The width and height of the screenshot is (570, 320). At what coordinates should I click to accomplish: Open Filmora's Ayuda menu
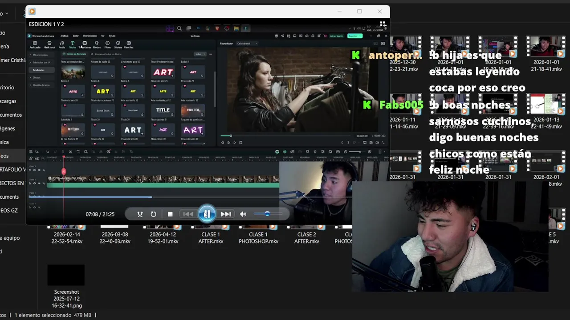pyautogui.click(x=112, y=36)
